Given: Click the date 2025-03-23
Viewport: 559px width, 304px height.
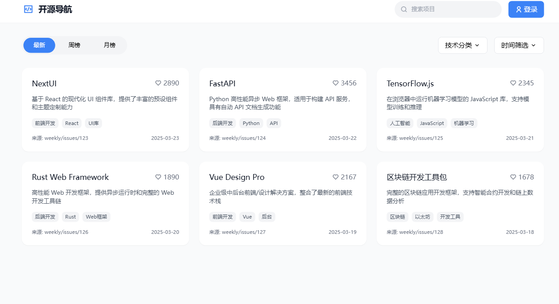Looking at the screenshot, I should [x=165, y=138].
